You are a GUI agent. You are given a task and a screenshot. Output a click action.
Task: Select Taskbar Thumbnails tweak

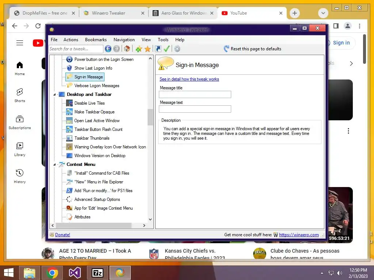click(92, 138)
